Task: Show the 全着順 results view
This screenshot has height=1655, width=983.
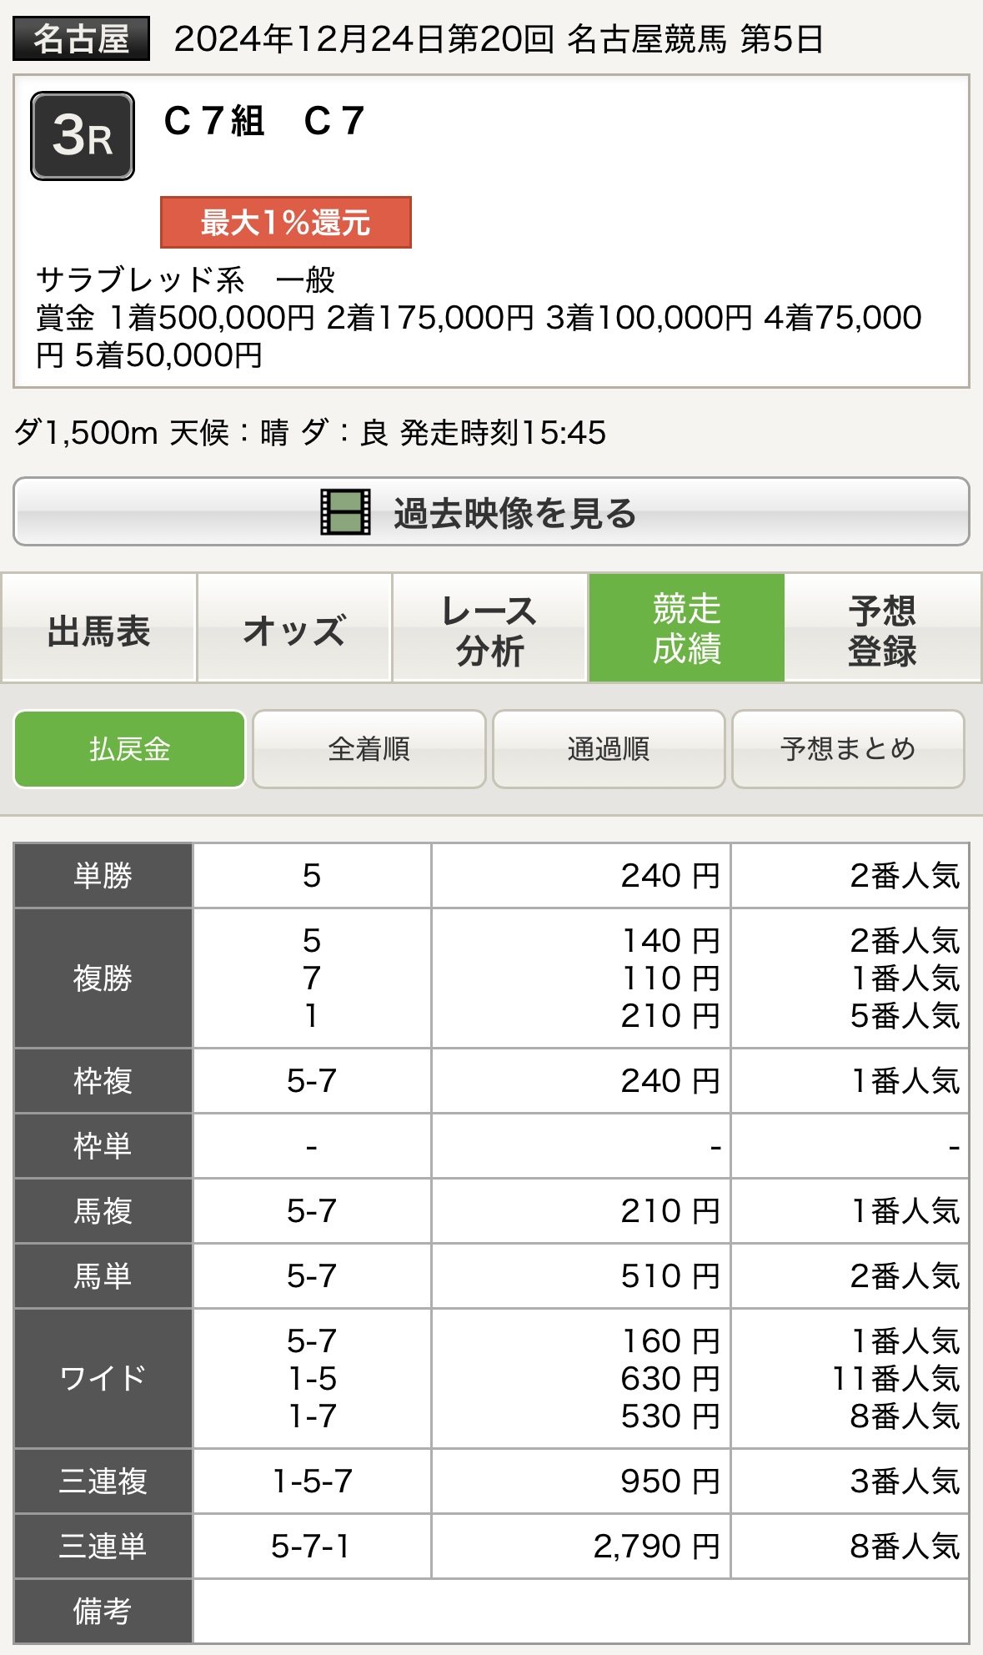Action: coord(369,749)
